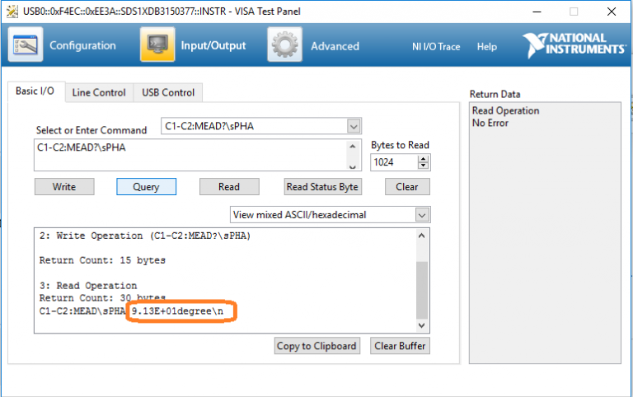Increment the Bytes to Read stepper
This screenshot has width=633, height=397.
(424, 159)
